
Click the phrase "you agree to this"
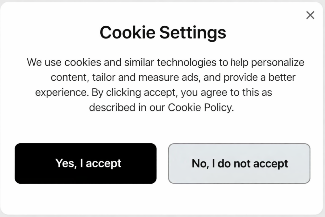[x=227, y=92]
